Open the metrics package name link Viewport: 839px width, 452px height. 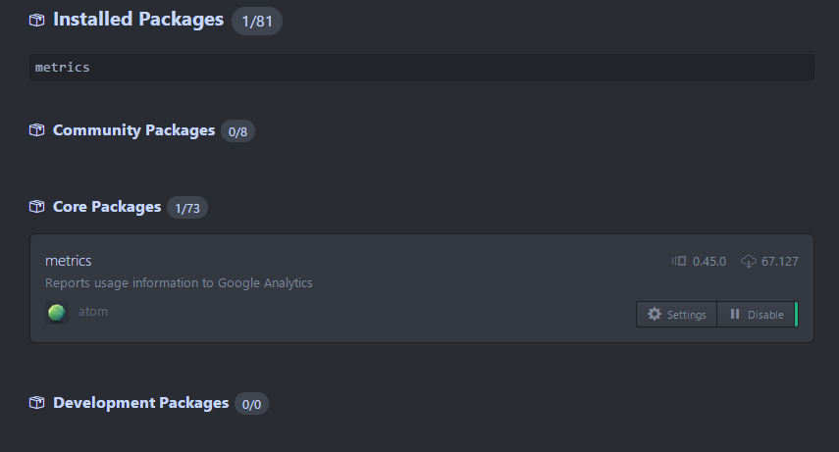pyautogui.click(x=69, y=261)
